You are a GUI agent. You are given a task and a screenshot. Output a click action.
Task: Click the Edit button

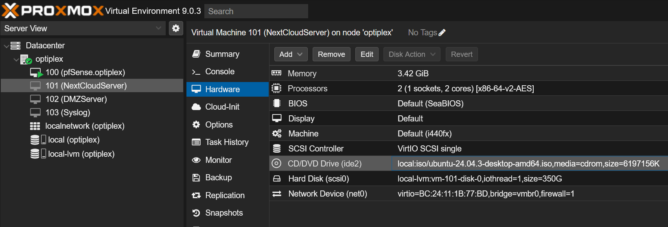tap(367, 54)
